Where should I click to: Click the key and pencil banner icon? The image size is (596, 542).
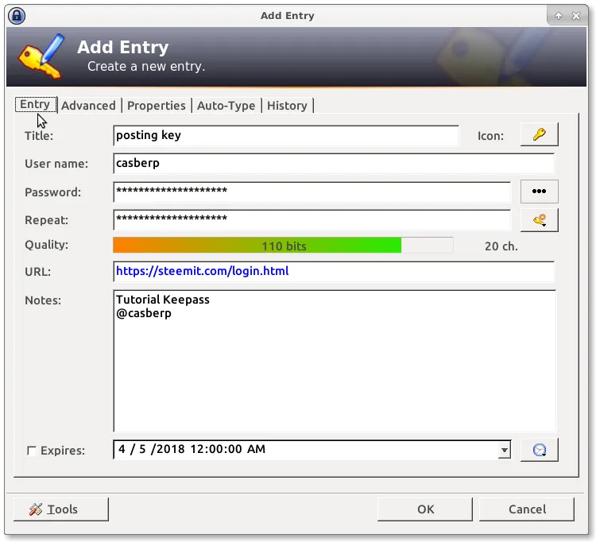click(41, 56)
